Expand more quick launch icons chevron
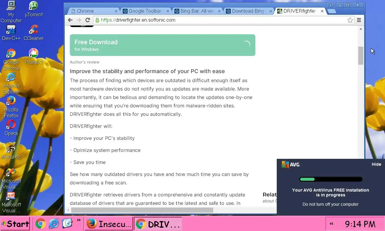The image size is (385, 231). pos(79,220)
